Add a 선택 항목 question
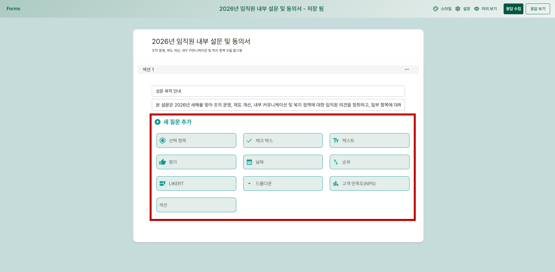Image resolution: width=555 pixels, height=272 pixels. click(x=196, y=141)
